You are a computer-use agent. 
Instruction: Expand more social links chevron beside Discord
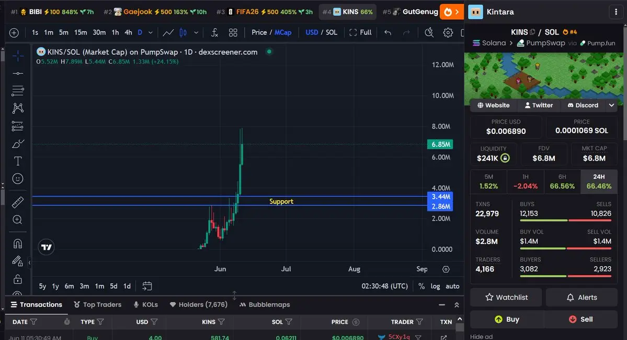(611, 105)
